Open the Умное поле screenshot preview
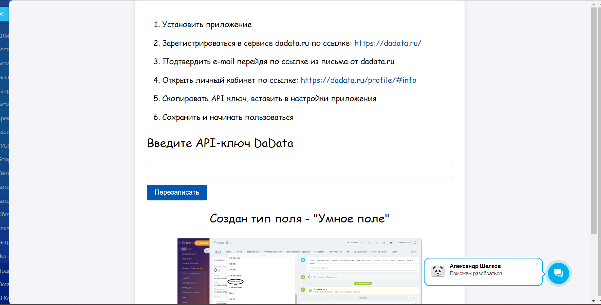This screenshot has height=305, width=601. click(299, 271)
